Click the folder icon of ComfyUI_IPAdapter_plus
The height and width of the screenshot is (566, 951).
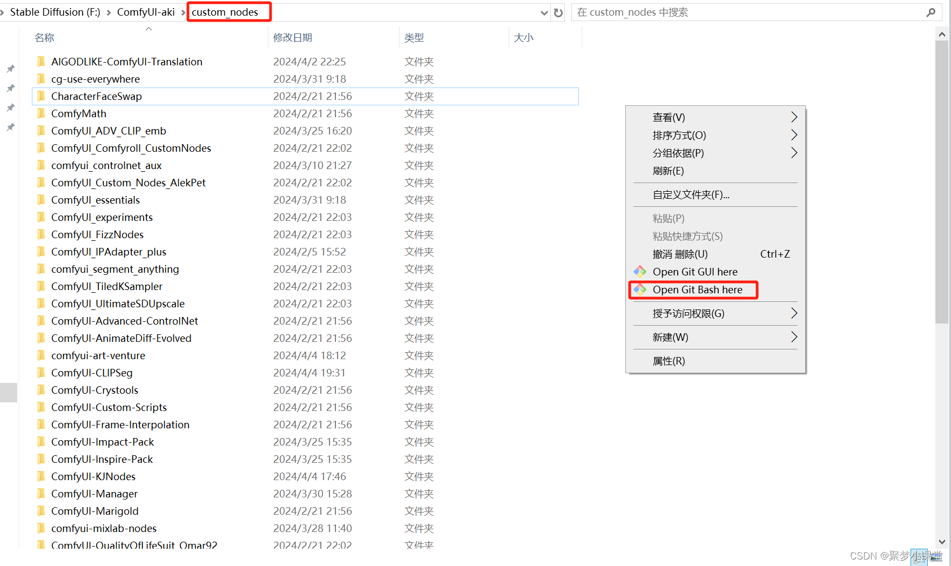tap(41, 252)
